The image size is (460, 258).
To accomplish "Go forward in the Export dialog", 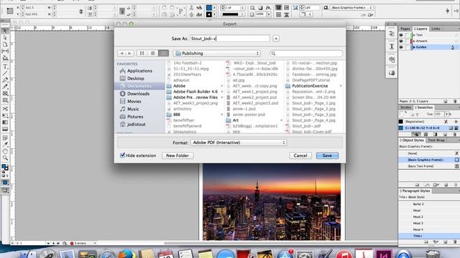I will pyautogui.click(x=129, y=53).
